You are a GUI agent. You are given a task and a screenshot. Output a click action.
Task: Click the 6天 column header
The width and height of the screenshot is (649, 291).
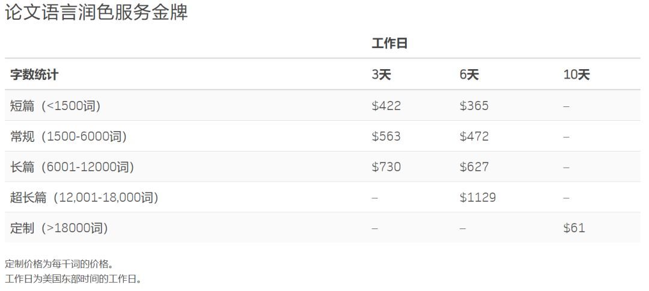(469, 75)
